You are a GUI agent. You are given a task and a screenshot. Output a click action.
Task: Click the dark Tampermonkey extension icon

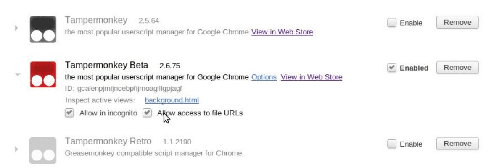coord(43,29)
